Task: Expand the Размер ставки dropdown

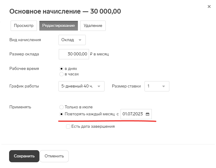Action: point(157,86)
